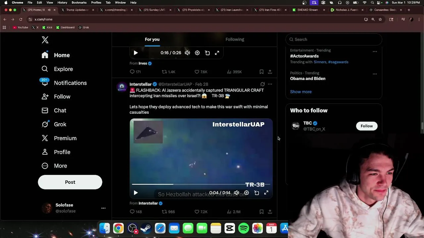Open Chrome Bookmarks menu
Viewport: 424px width, 238px height.
pyautogui.click(x=79, y=2)
